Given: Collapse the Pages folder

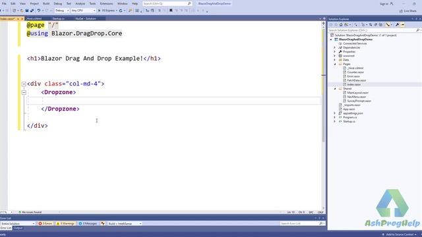Looking at the screenshot, I should point(335,65).
